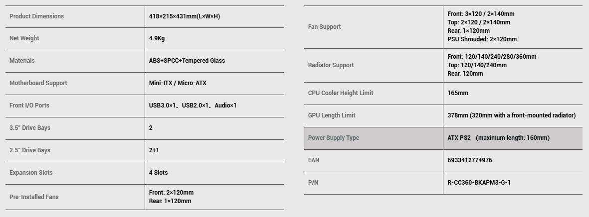589x217 pixels.
Task: Select the 418×215×431mm dimensions value
Action: point(184,16)
